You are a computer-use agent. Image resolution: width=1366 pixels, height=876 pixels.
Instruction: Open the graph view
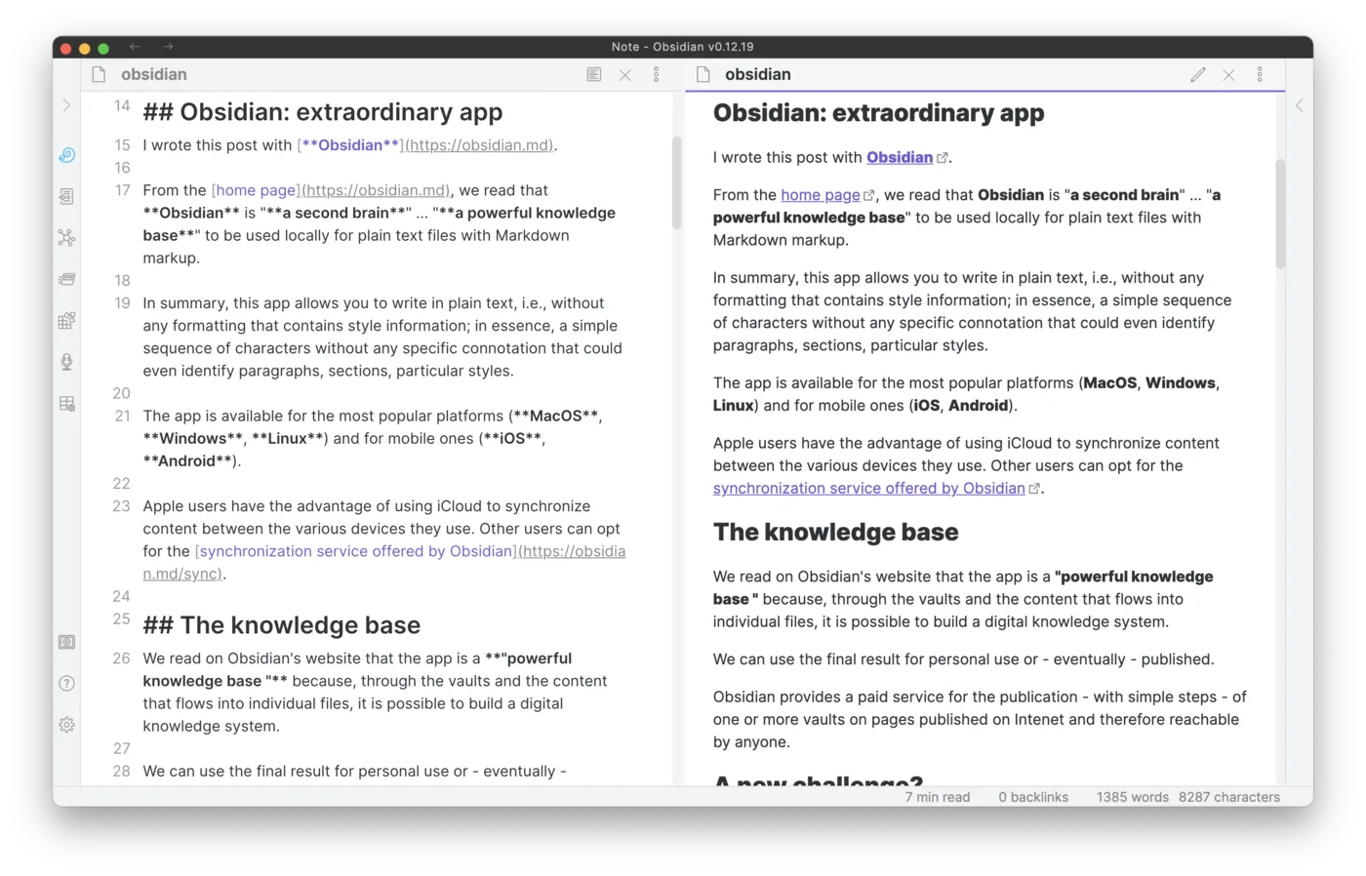point(66,237)
